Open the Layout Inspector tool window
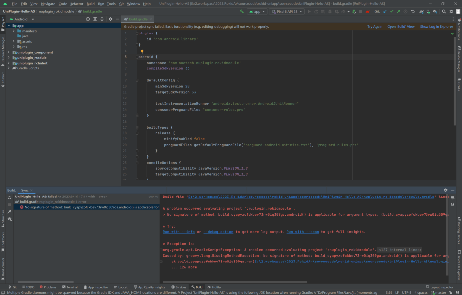The image size is (462, 295). pos(439,287)
